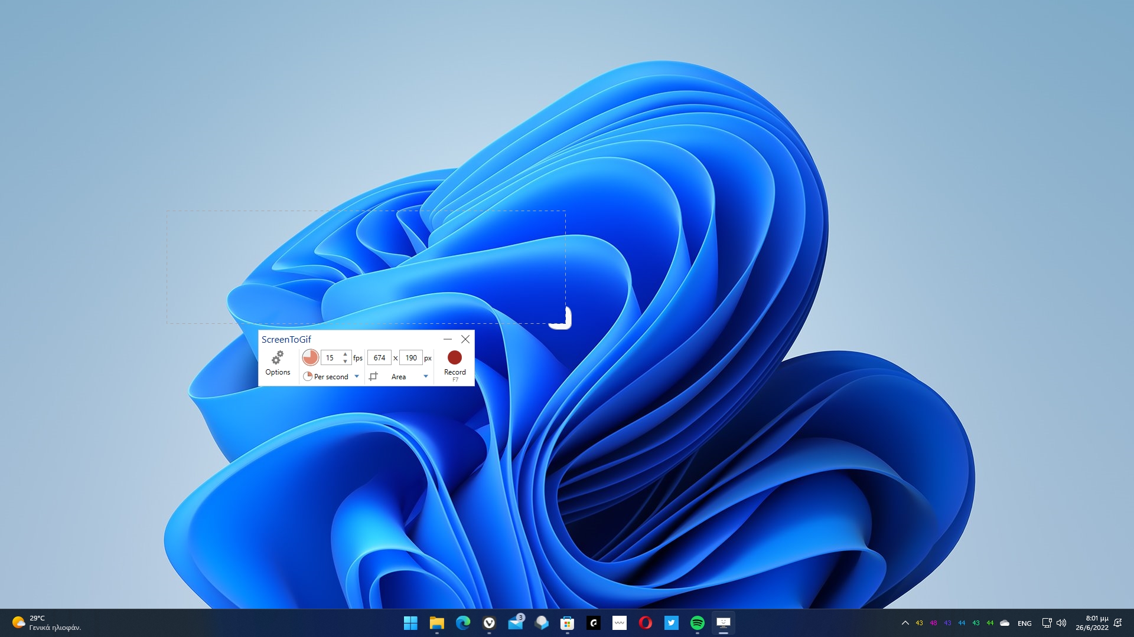Show hidden system tray icons chevron
This screenshot has height=637, width=1134.
pos(905,623)
